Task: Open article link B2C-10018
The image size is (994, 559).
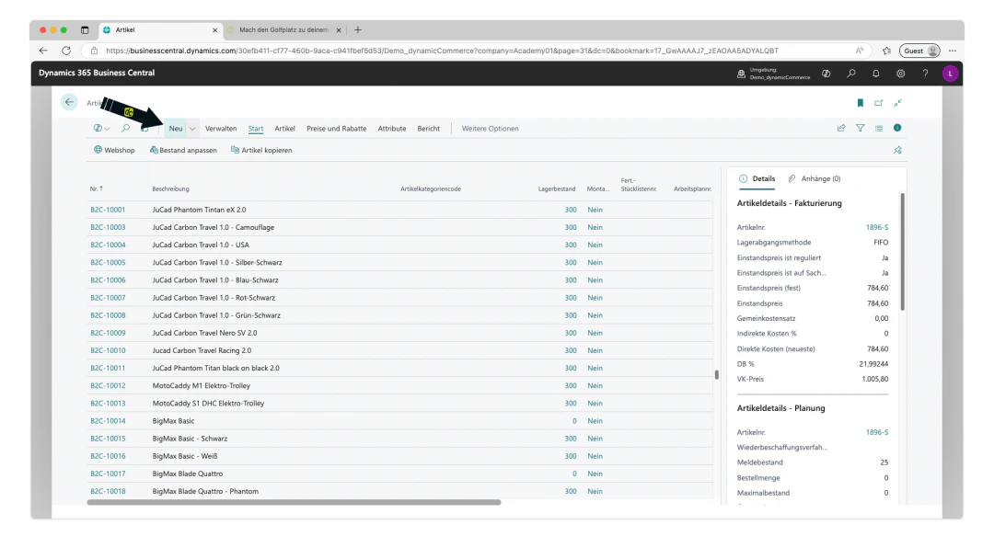Action: (x=108, y=491)
